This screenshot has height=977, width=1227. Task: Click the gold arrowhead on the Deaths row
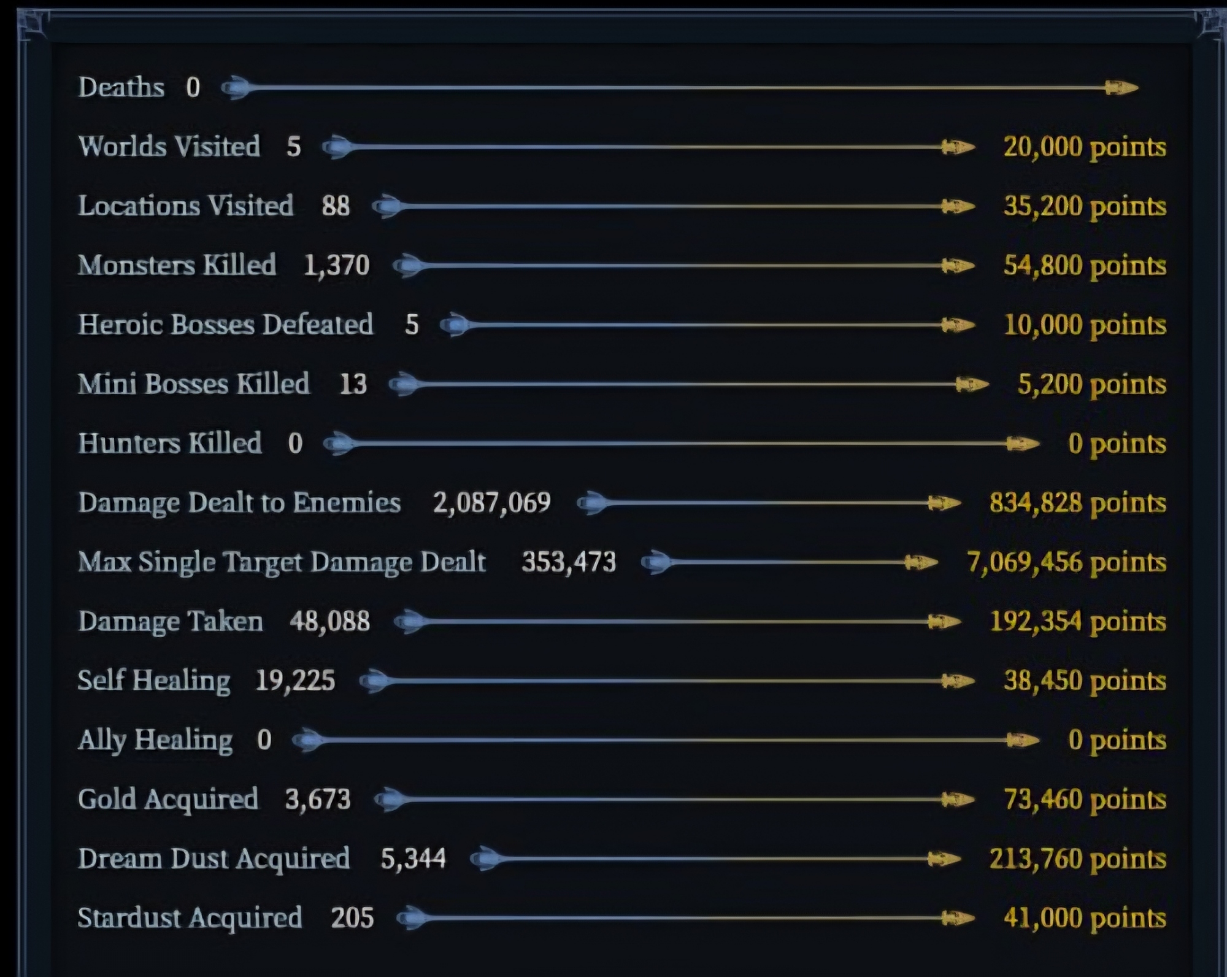[1121, 88]
